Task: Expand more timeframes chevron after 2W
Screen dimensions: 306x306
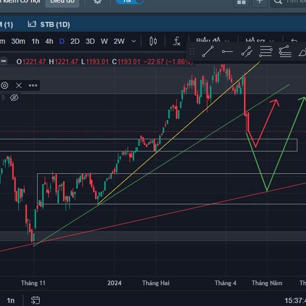Action: click(134, 41)
